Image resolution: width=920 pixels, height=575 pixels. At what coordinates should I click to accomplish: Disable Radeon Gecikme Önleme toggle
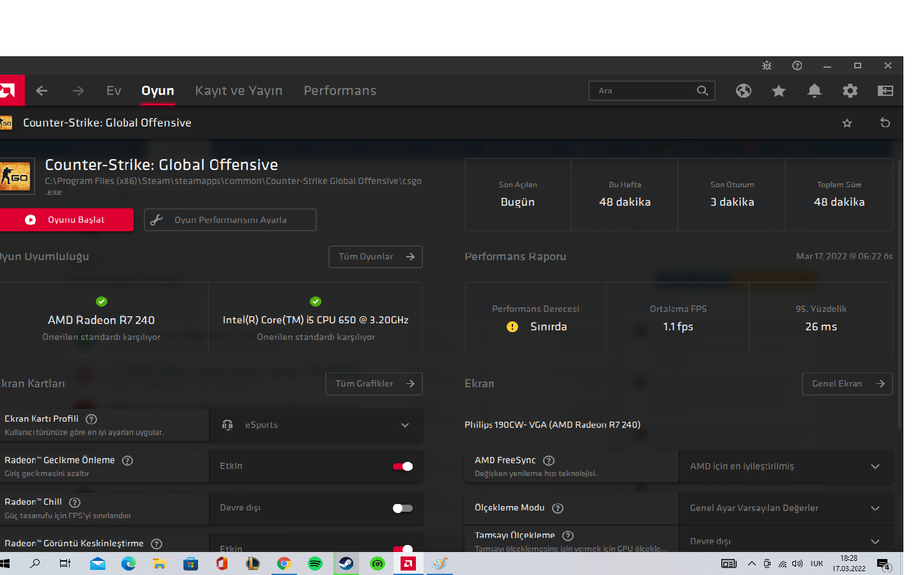click(403, 466)
